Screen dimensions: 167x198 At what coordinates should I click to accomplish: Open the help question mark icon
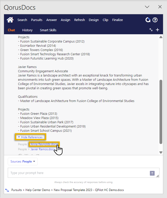pyautogui.click(x=155, y=20)
